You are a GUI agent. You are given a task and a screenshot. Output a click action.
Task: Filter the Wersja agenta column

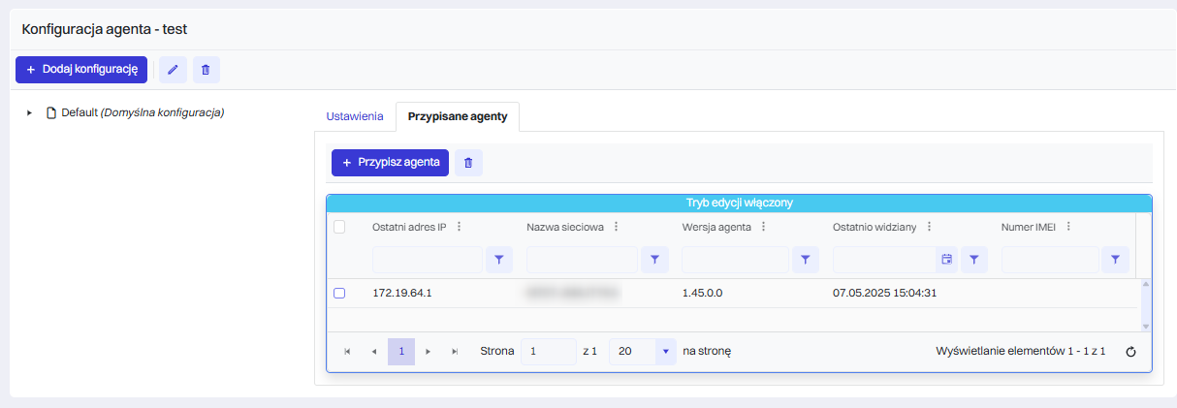point(806,260)
